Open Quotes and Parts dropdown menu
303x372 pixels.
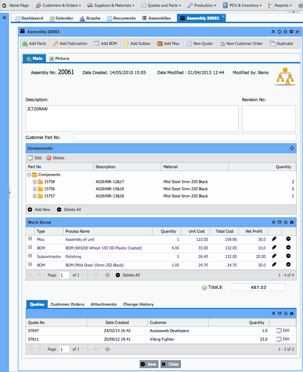pyautogui.click(x=161, y=5)
